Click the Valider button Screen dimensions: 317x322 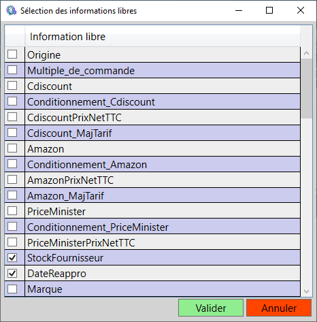[211, 308]
